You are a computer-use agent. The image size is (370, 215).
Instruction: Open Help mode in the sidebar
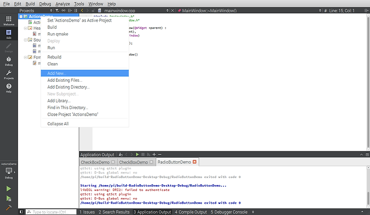(9, 88)
